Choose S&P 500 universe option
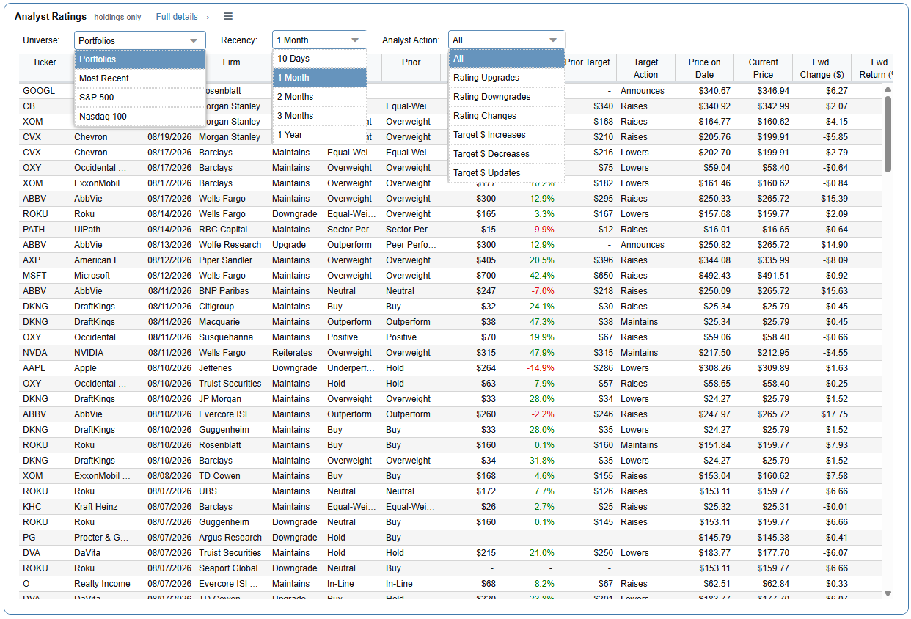Screen dimensions: 911x619 [139, 98]
